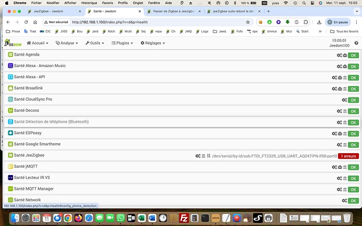Open FileZilla in the Dock
The image size is (362, 226).
pos(184,218)
